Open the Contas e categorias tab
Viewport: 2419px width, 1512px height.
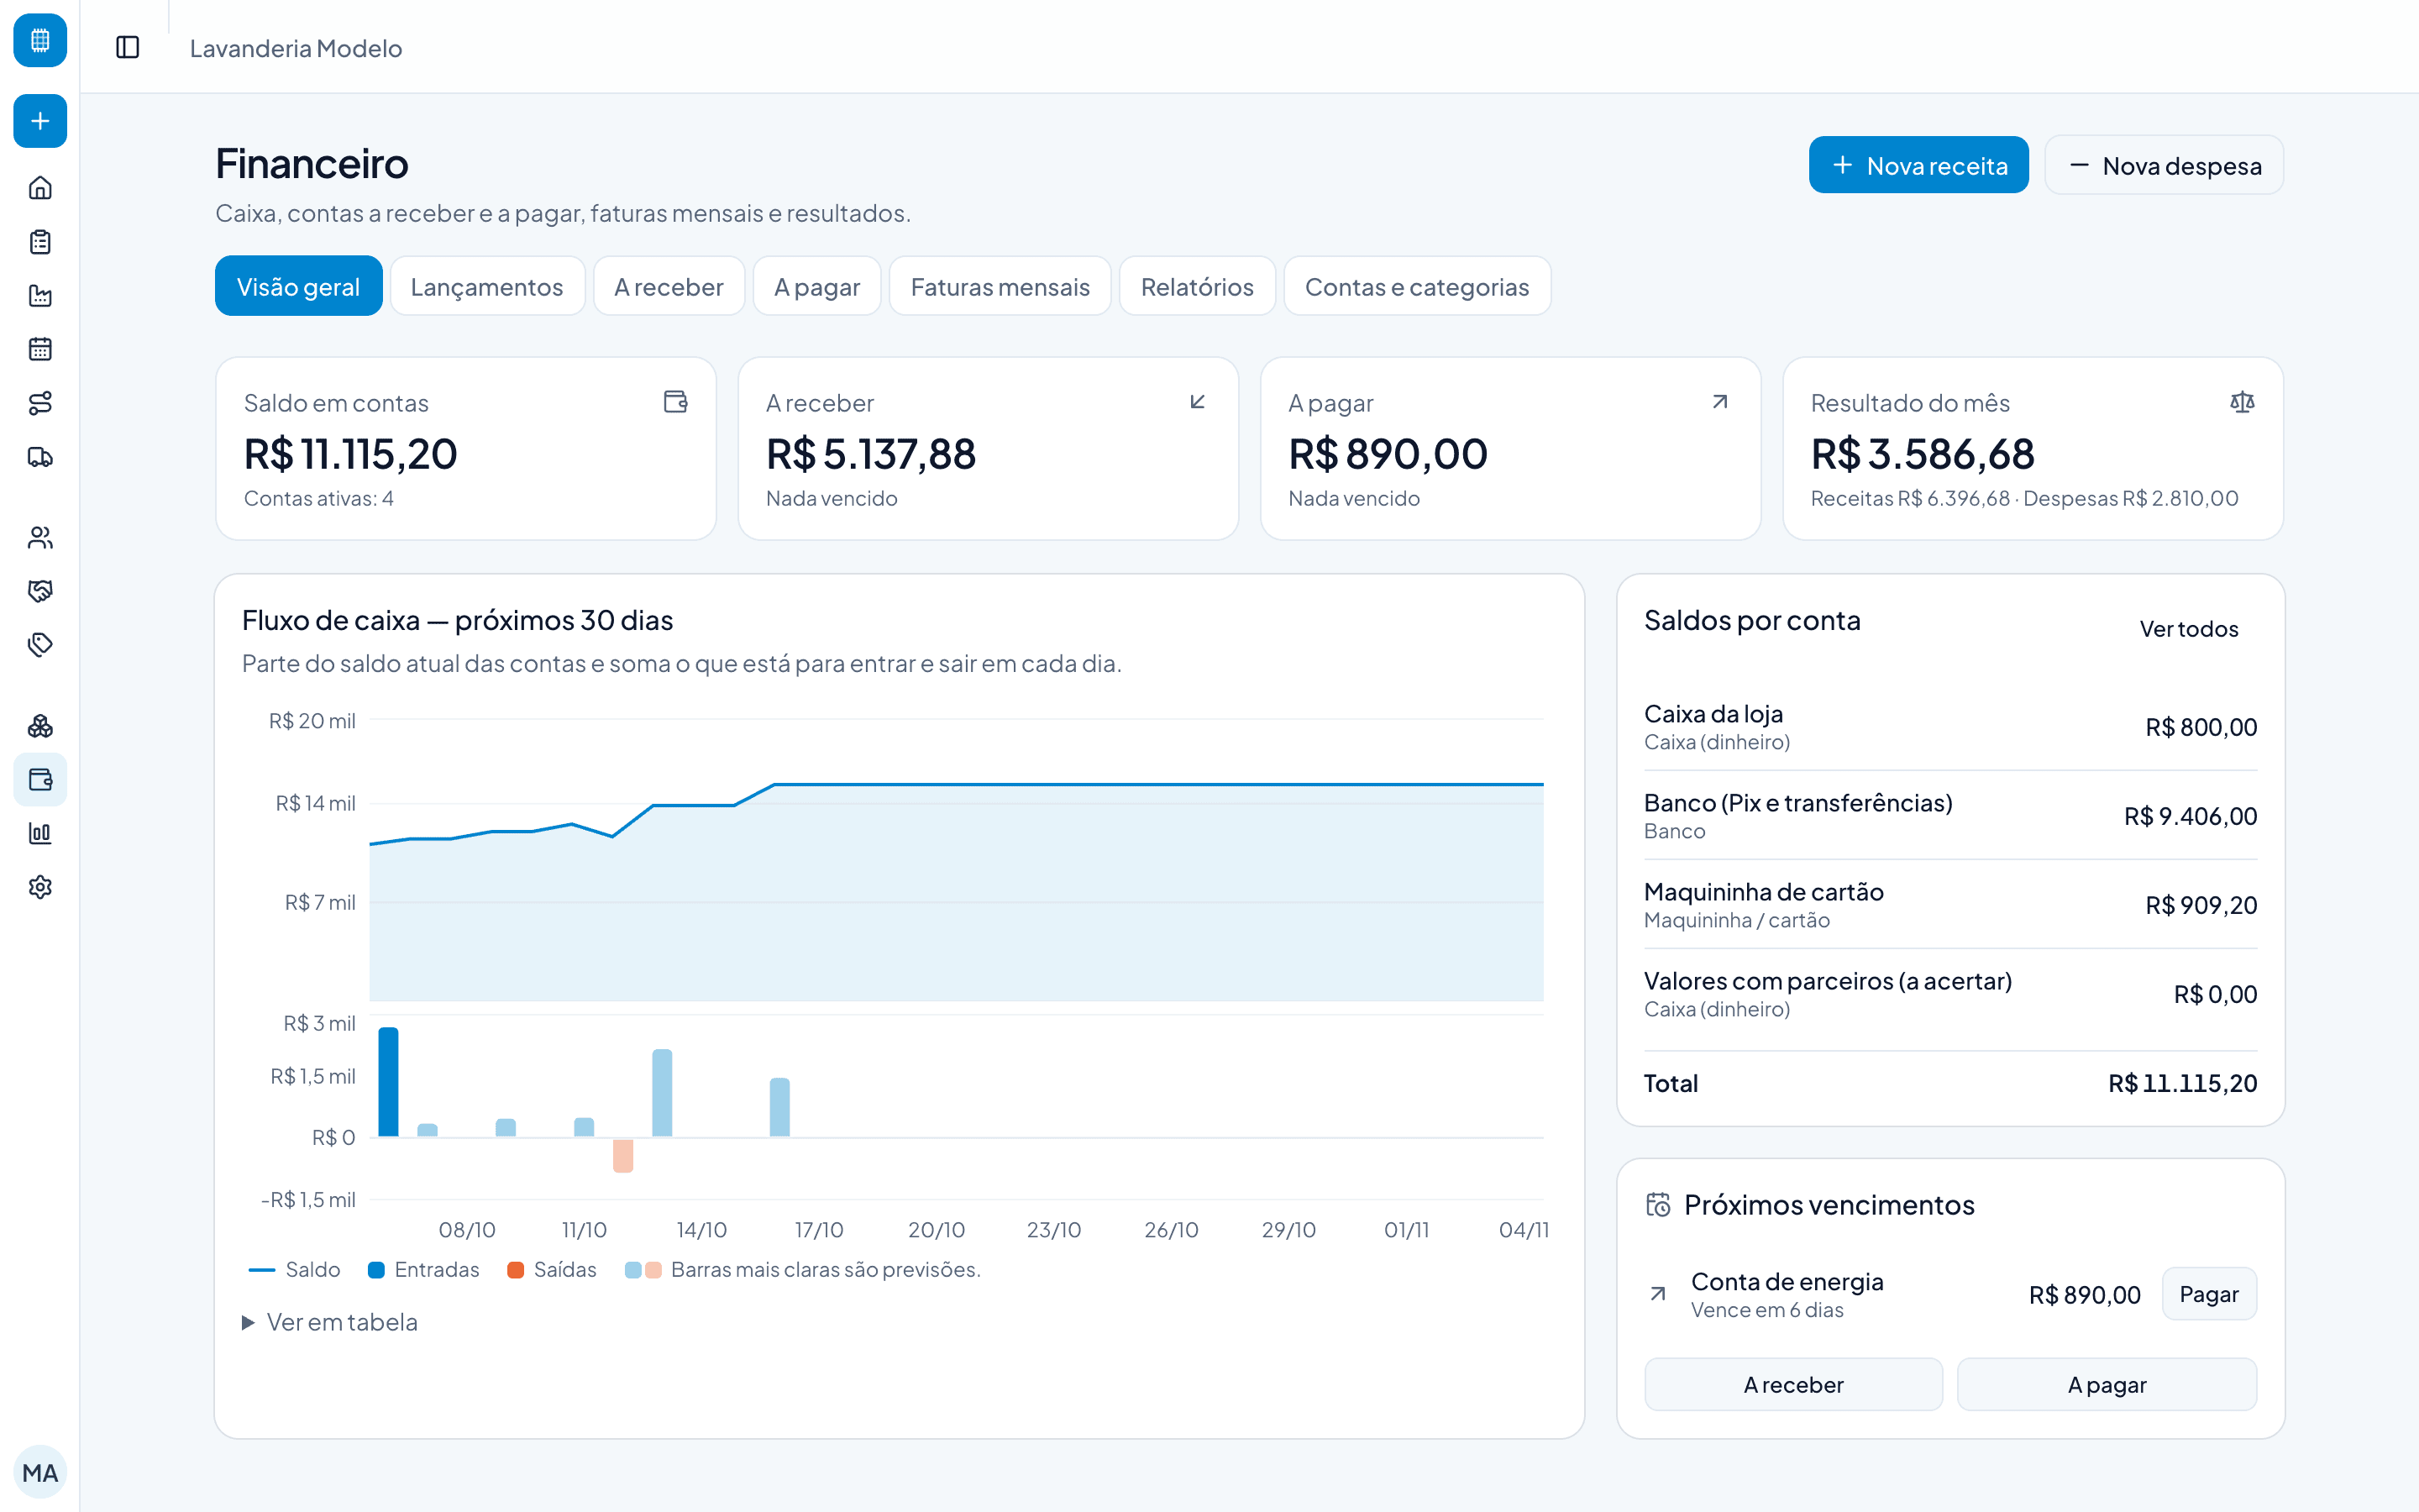(1416, 286)
